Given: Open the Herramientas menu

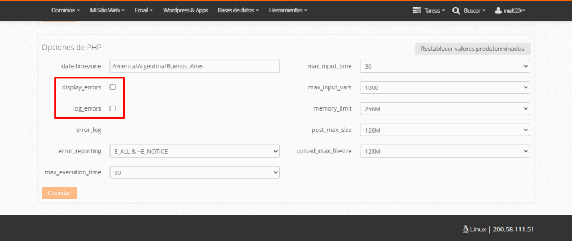Looking at the screenshot, I should (288, 11).
